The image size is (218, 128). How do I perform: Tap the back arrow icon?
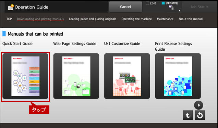pyautogui.click(x=188, y=115)
